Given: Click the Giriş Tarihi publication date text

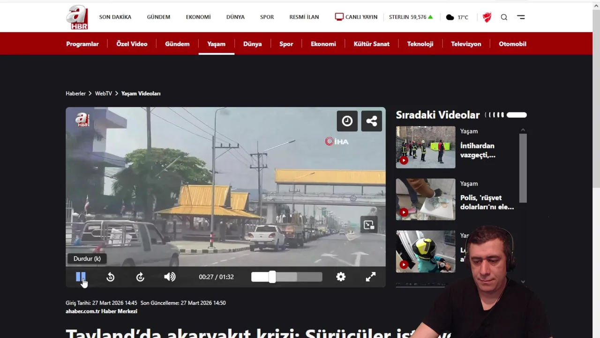Looking at the screenshot, I should click(x=101, y=303).
